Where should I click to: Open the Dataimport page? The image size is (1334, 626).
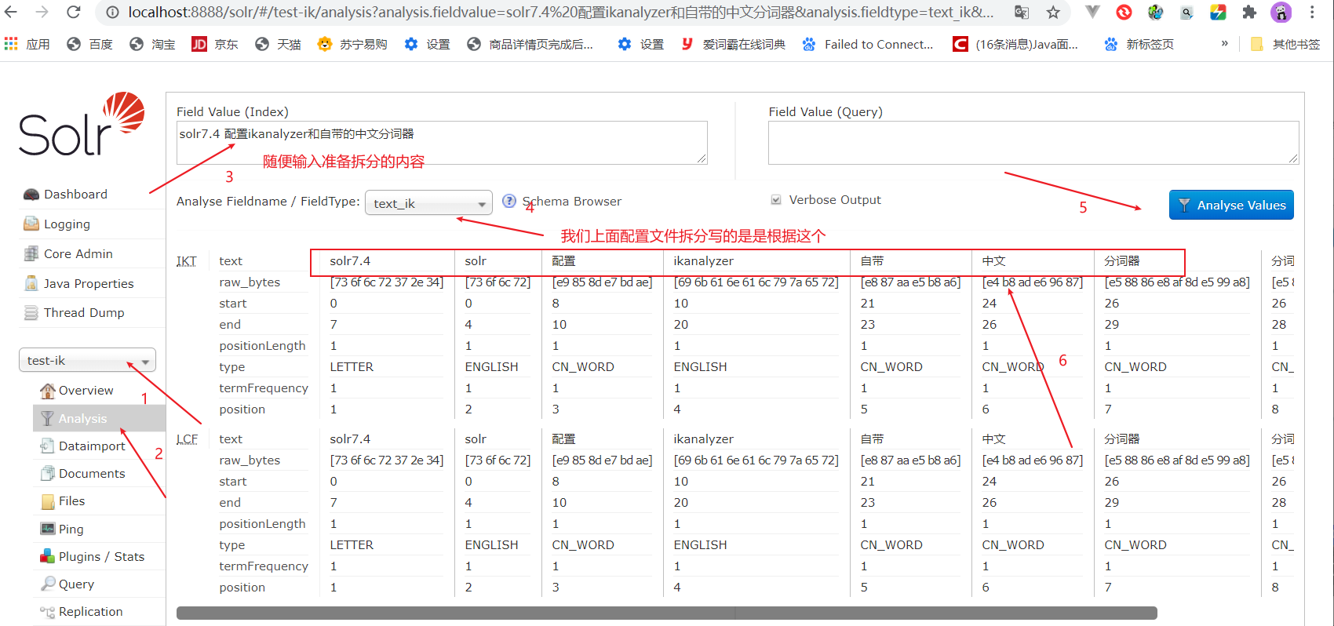pos(92,446)
